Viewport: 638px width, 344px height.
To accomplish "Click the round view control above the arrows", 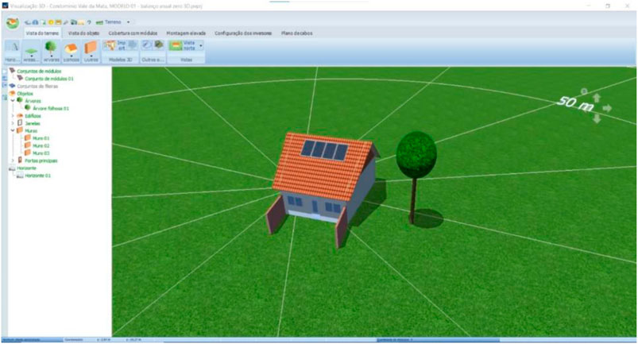I will point(584,91).
